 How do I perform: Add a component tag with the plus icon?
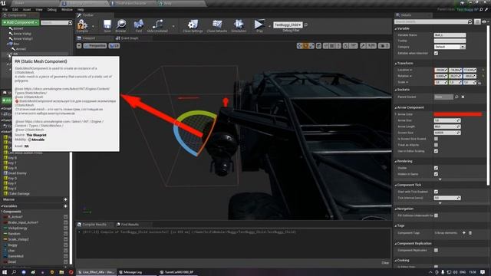coord(463,233)
